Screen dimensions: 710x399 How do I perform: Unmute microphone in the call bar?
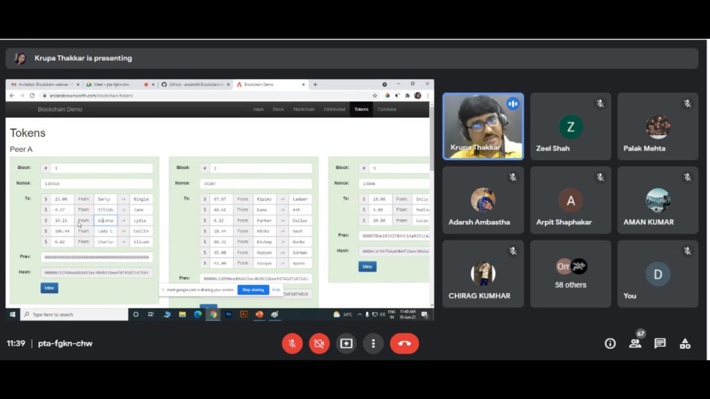292,344
